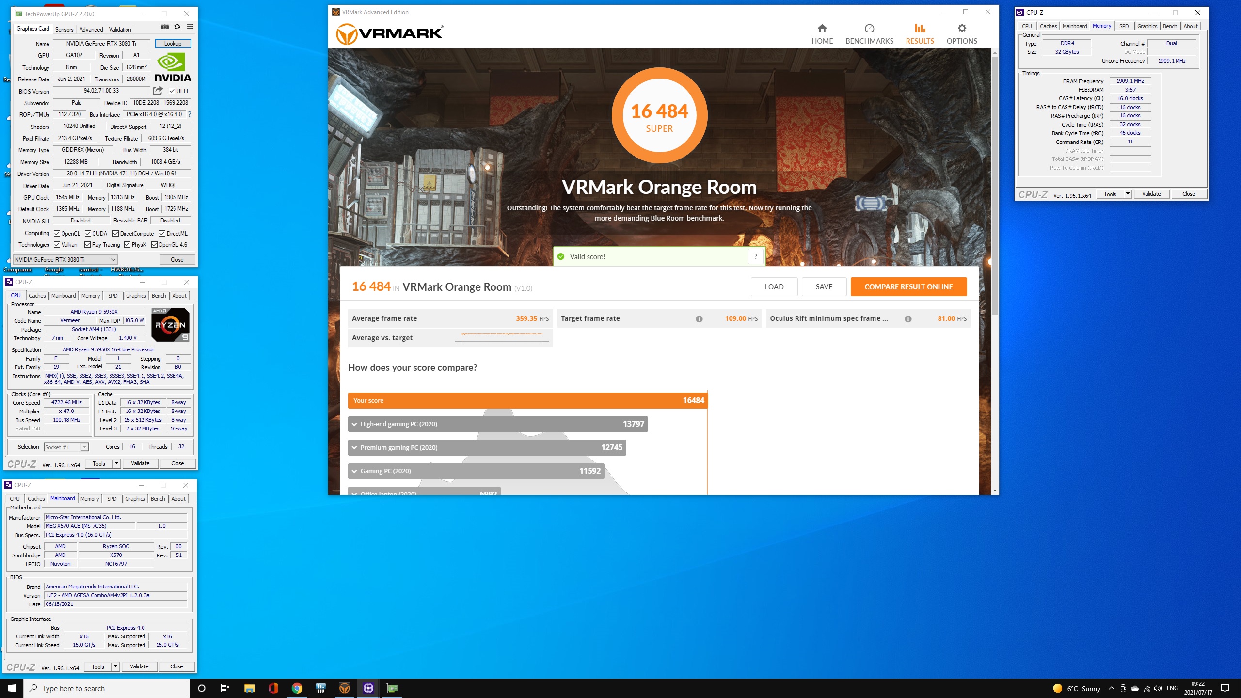The height and width of the screenshot is (698, 1241).
Task: Toggle the DirectCompute checkbox
Action: 115,234
